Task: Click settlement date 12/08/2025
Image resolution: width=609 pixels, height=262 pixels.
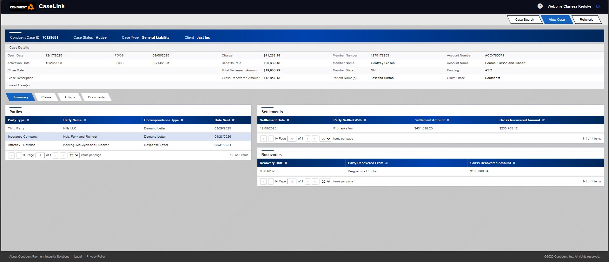Action: 268,128
